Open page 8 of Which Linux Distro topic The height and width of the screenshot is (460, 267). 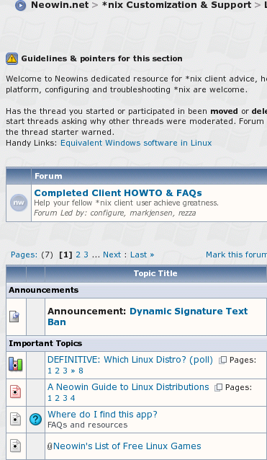coord(81,371)
